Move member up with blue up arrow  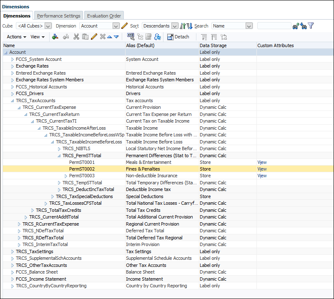[110, 37]
